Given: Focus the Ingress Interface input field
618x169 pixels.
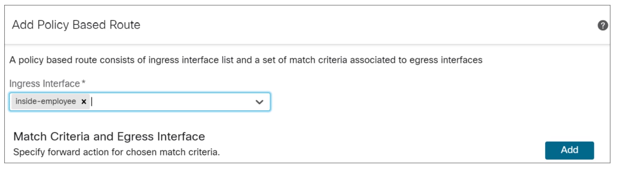Looking at the screenshot, I should pyautogui.click(x=170, y=102).
